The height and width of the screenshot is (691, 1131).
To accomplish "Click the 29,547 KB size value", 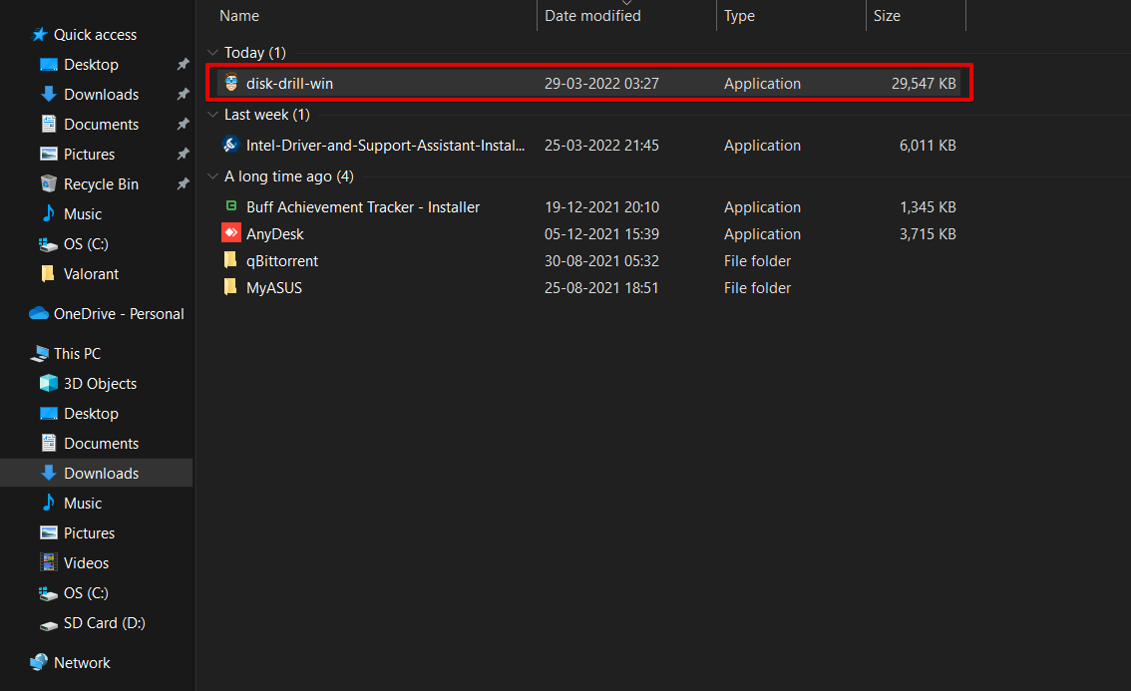I will click(x=924, y=84).
